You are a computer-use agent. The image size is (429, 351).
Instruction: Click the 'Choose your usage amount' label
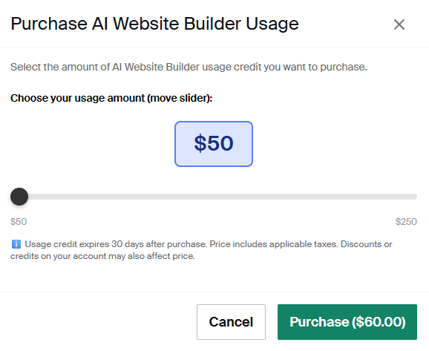[111, 98]
